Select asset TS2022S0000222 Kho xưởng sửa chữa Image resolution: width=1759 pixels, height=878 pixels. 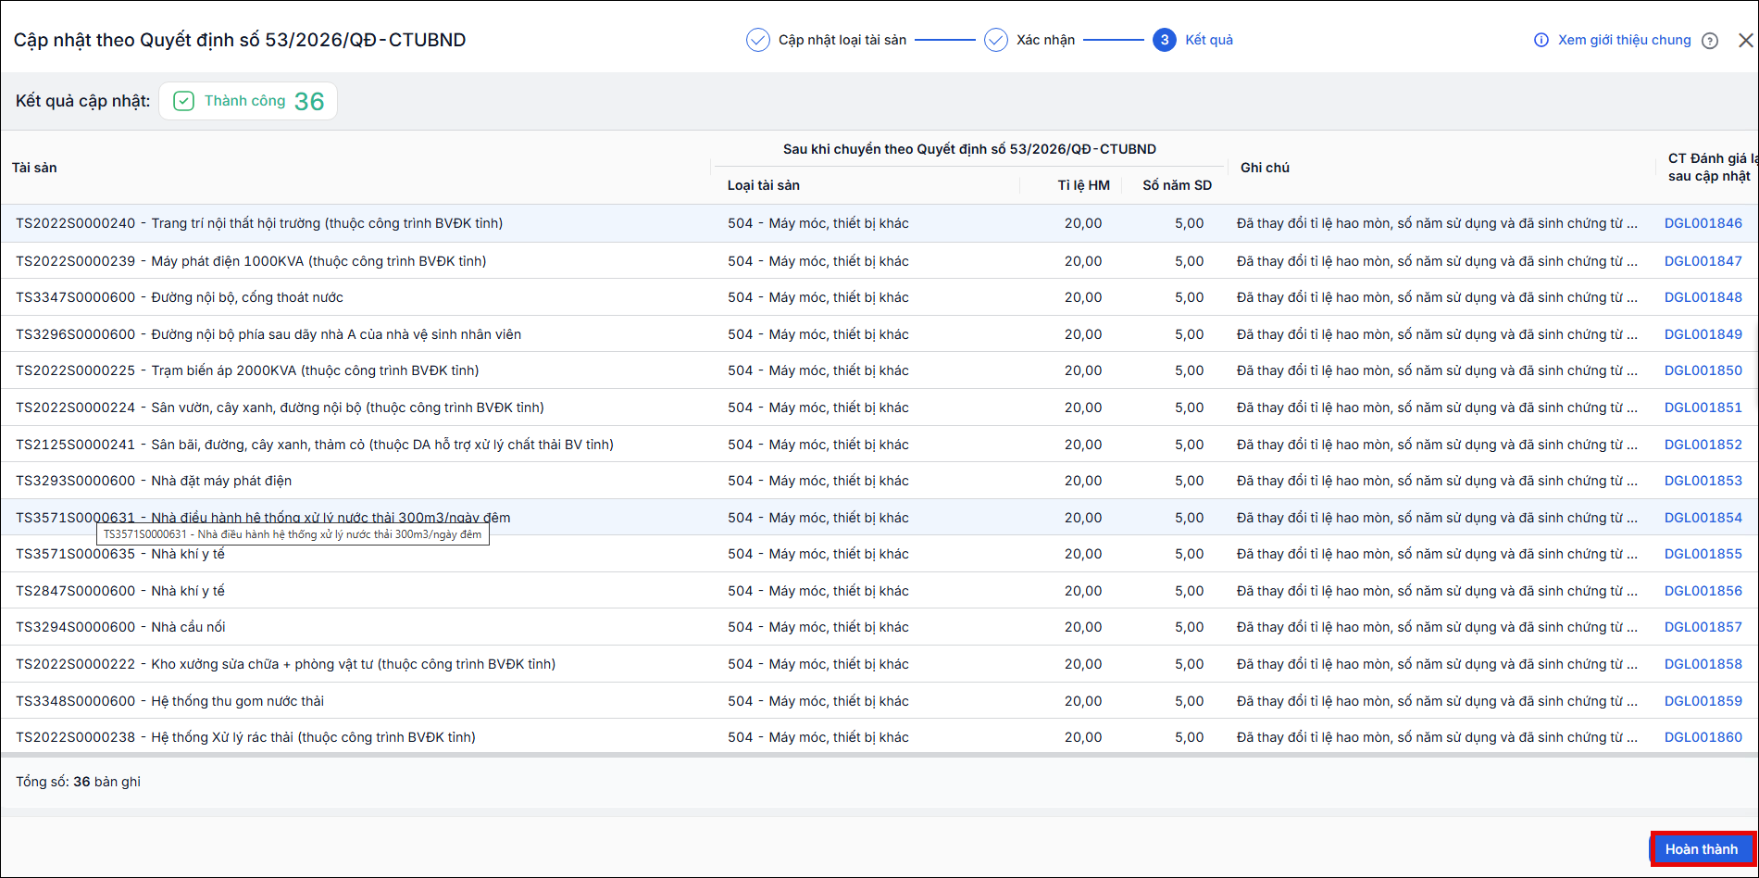(286, 664)
